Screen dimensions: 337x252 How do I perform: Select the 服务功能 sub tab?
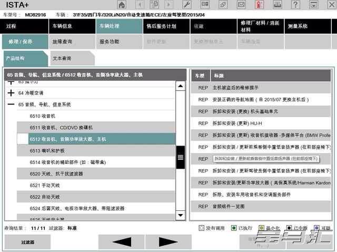coord(120,42)
